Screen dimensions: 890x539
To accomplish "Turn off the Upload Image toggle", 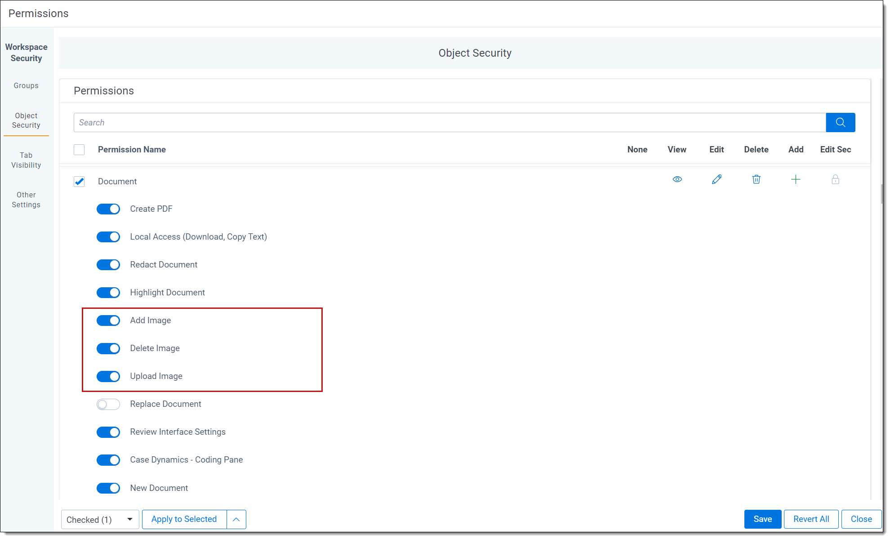I will (x=108, y=376).
